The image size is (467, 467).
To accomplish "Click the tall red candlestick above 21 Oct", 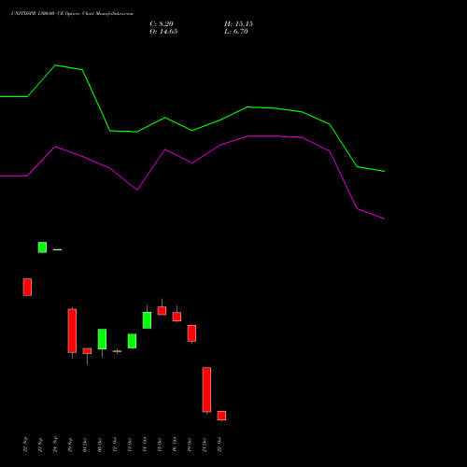I will [x=206, y=389].
